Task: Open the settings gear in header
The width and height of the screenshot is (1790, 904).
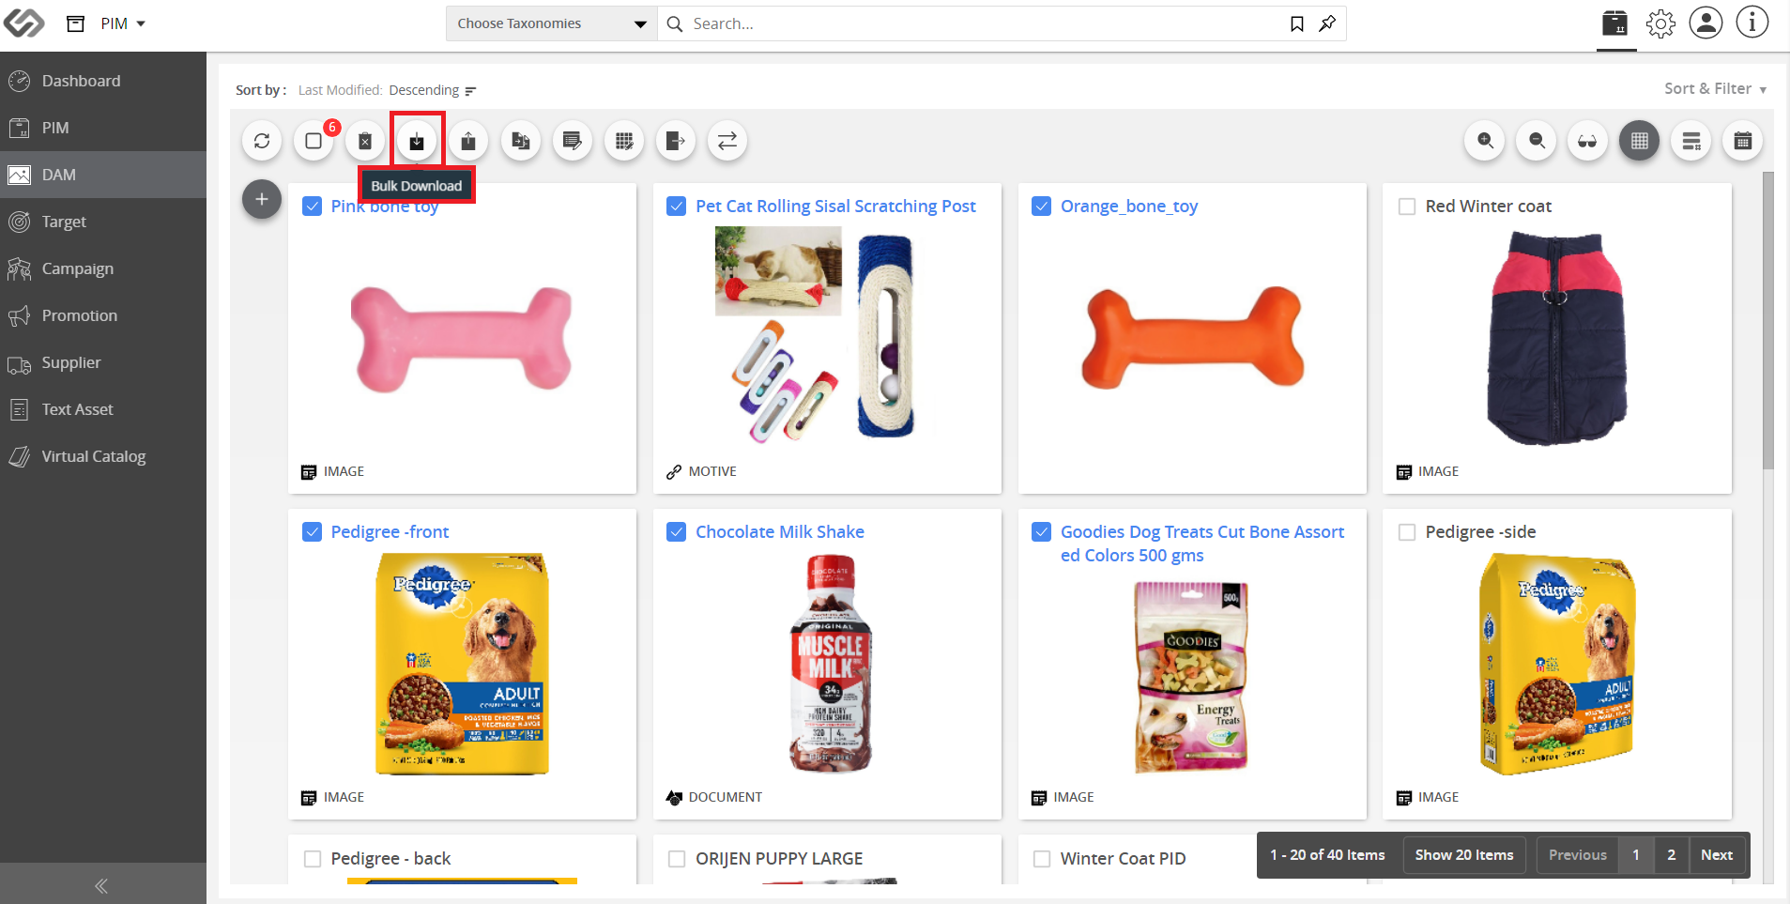Action: [1660, 23]
